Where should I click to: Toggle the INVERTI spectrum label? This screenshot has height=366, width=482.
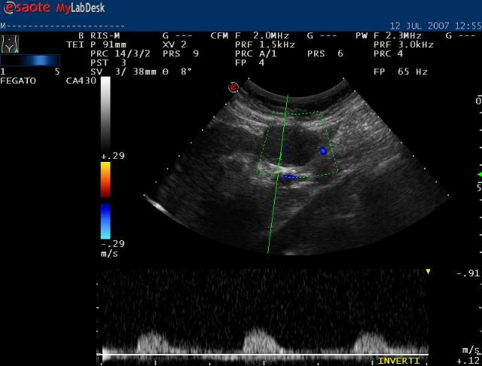pyautogui.click(x=398, y=361)
